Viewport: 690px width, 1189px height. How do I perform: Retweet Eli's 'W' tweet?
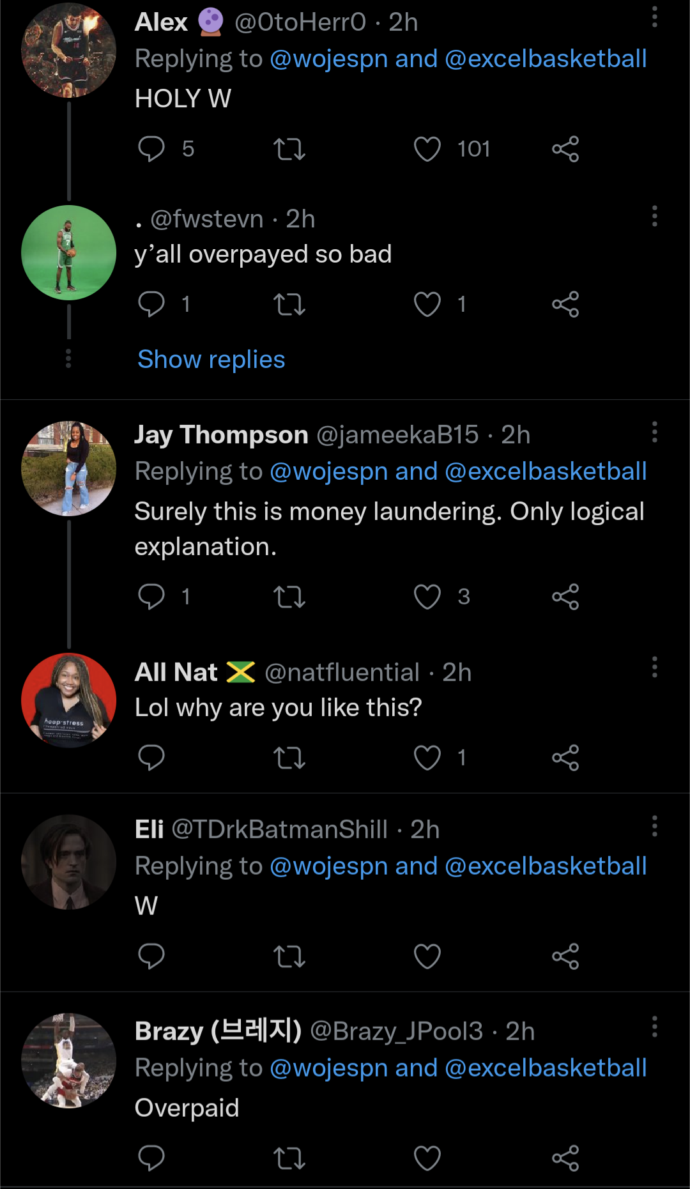[289, 957]
